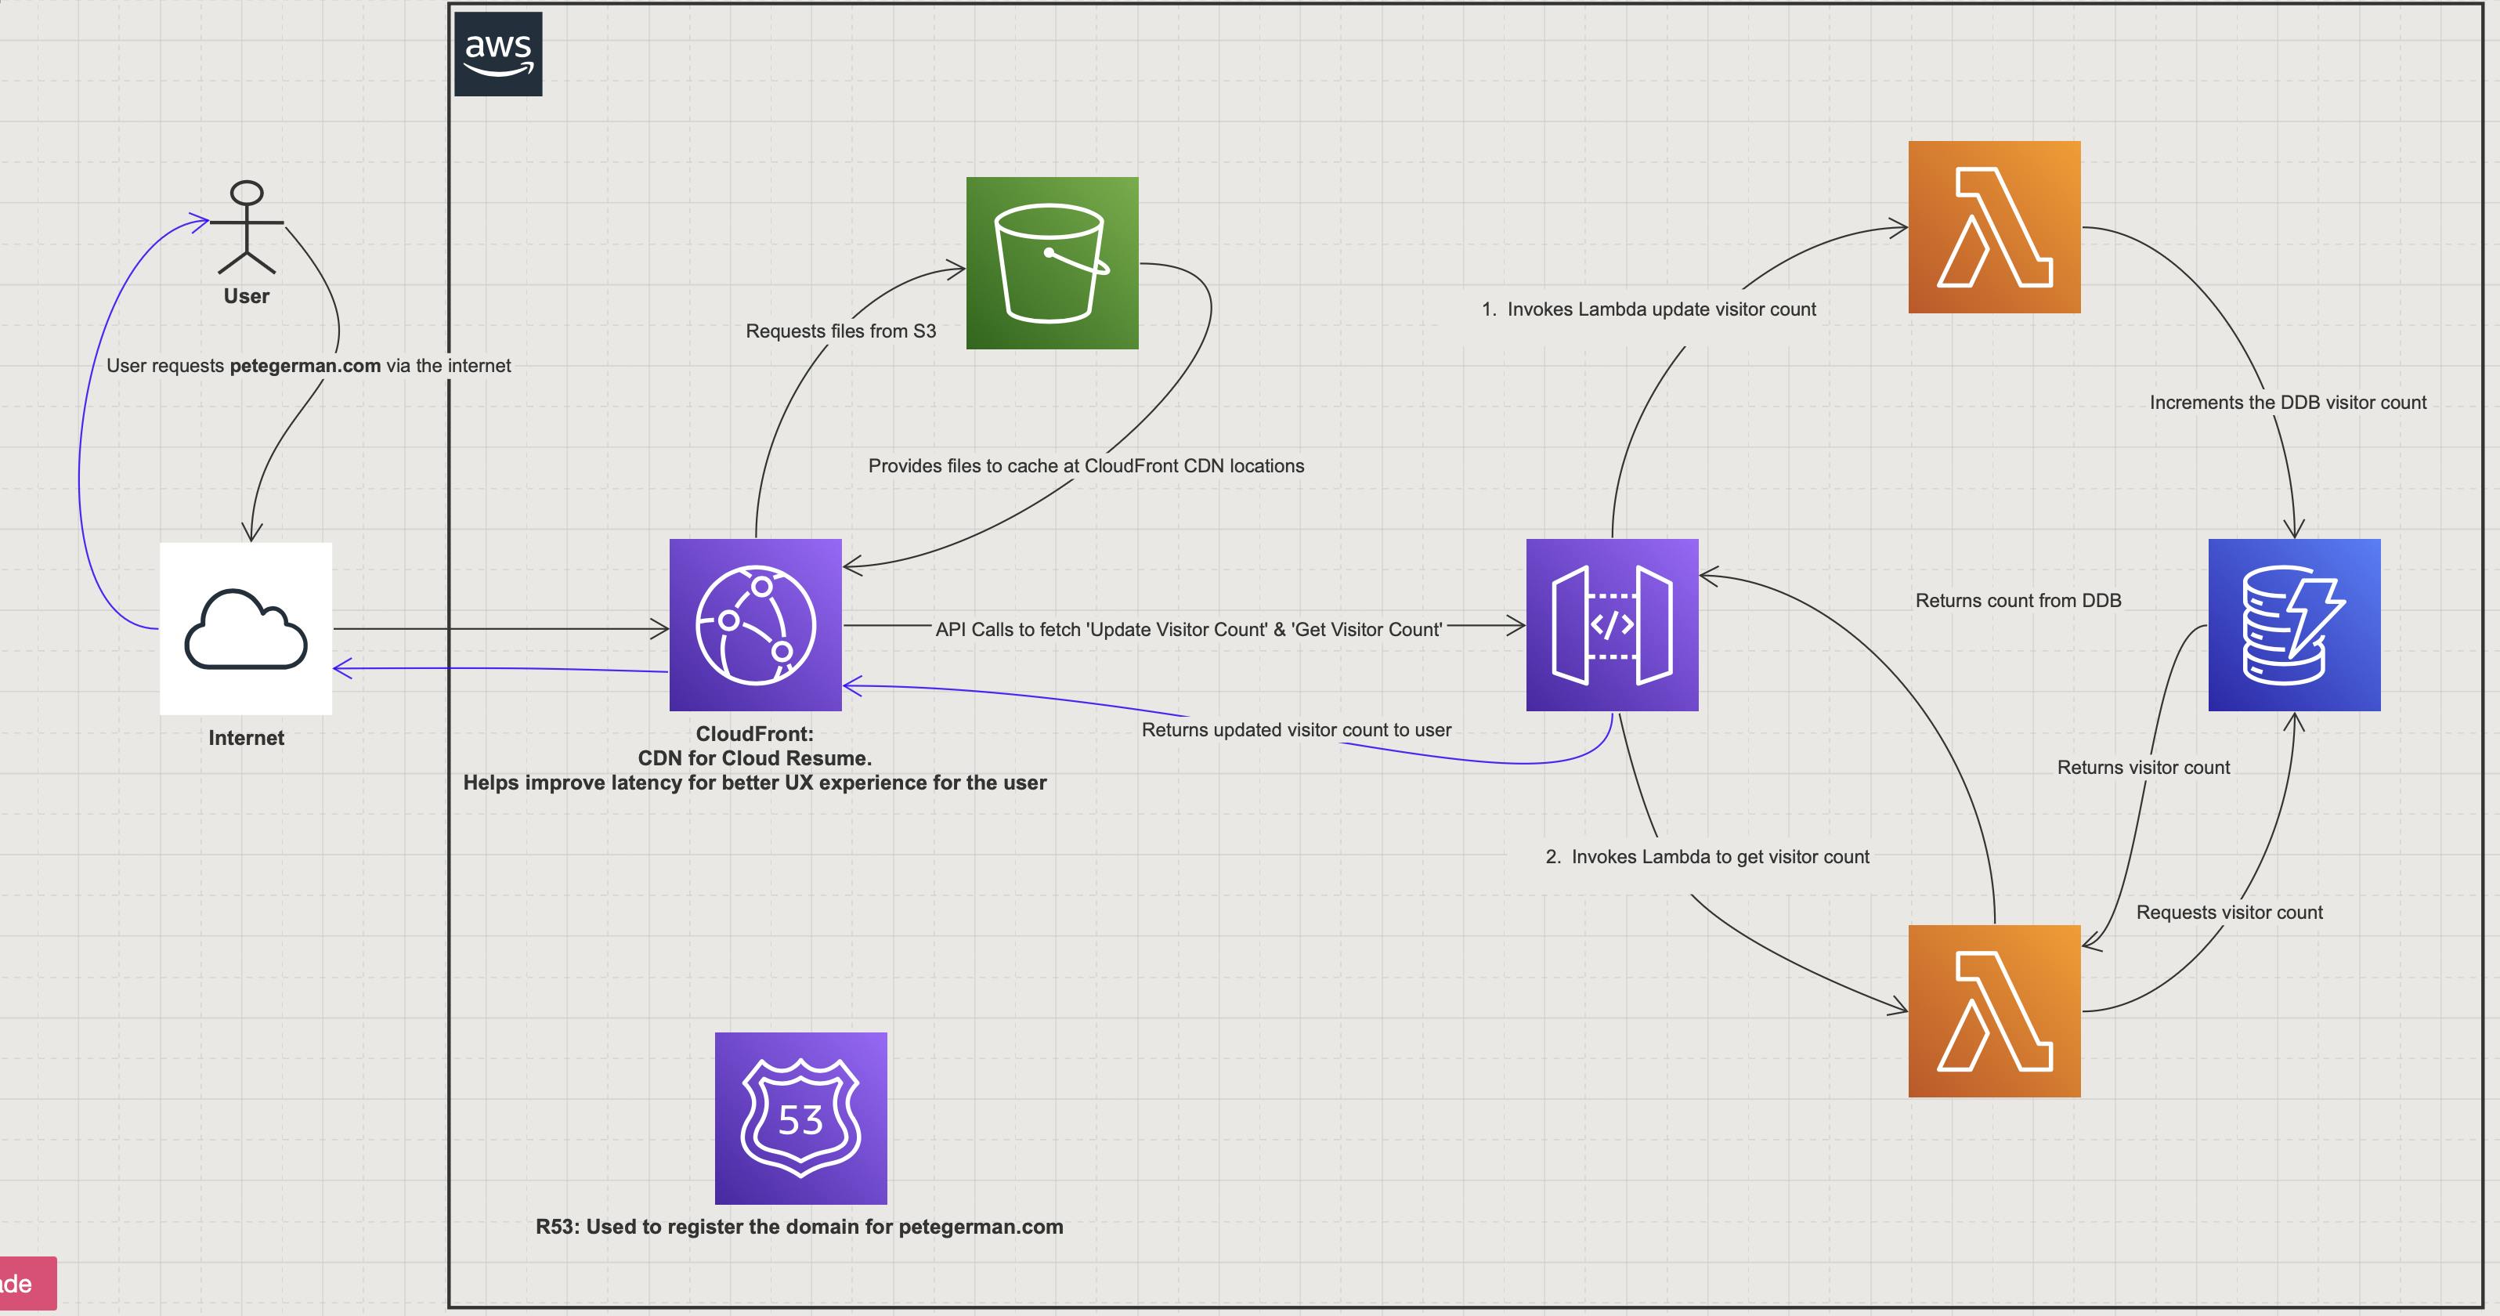Click the pink button at bottom-left corner
The height and width of the screenshot is (1316, 2500).
coord(27,1284)
